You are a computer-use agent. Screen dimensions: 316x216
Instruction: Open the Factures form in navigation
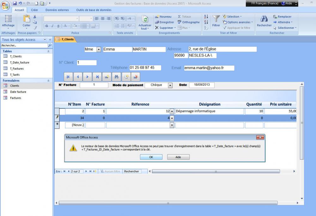[15, 98]
